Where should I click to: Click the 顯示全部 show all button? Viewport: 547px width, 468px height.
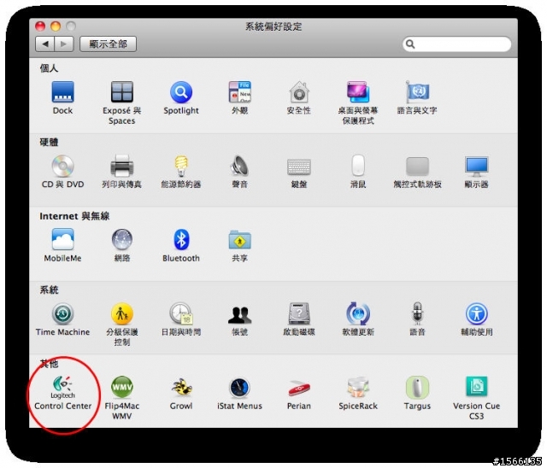[109, 44]
